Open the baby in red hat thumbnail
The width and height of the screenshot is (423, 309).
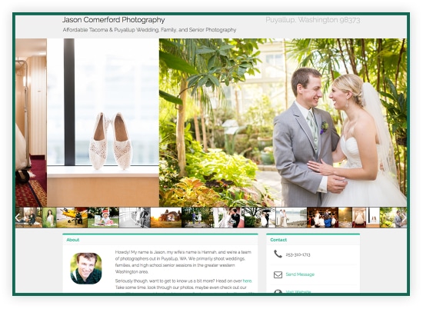(103, 218)
